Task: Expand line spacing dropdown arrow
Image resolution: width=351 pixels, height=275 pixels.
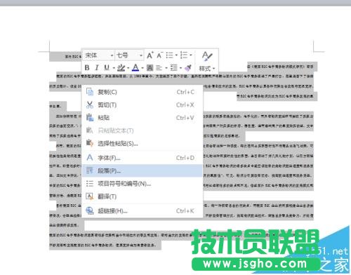Action: pyautogui.click(x=180, y=68)
